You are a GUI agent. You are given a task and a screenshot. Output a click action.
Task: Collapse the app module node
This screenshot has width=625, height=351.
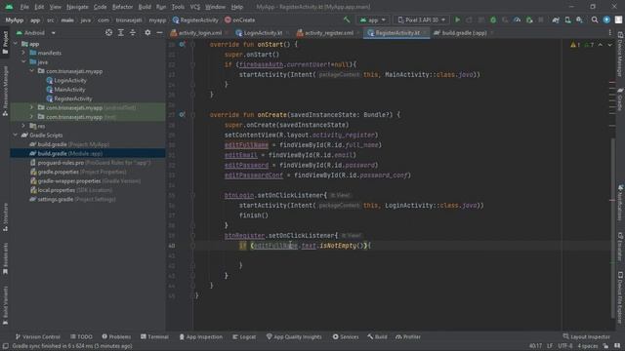(x=16, y=44)
